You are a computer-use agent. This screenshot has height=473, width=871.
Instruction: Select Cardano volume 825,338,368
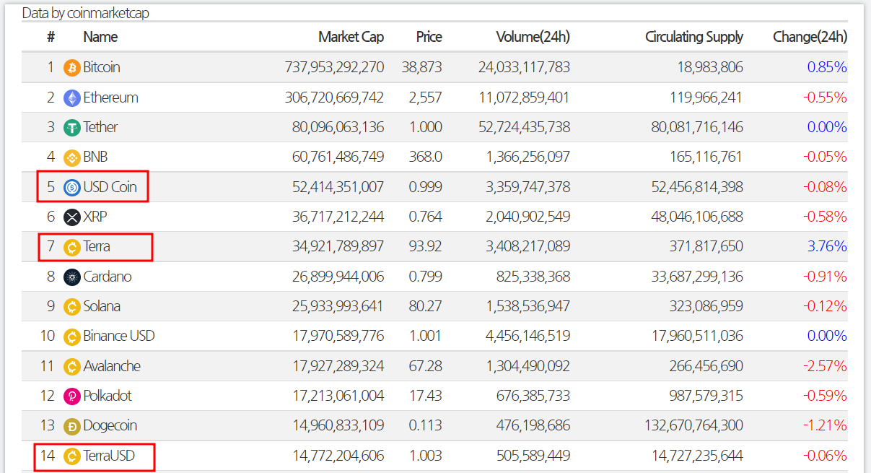pyautogui.click(x=533, y=277)
